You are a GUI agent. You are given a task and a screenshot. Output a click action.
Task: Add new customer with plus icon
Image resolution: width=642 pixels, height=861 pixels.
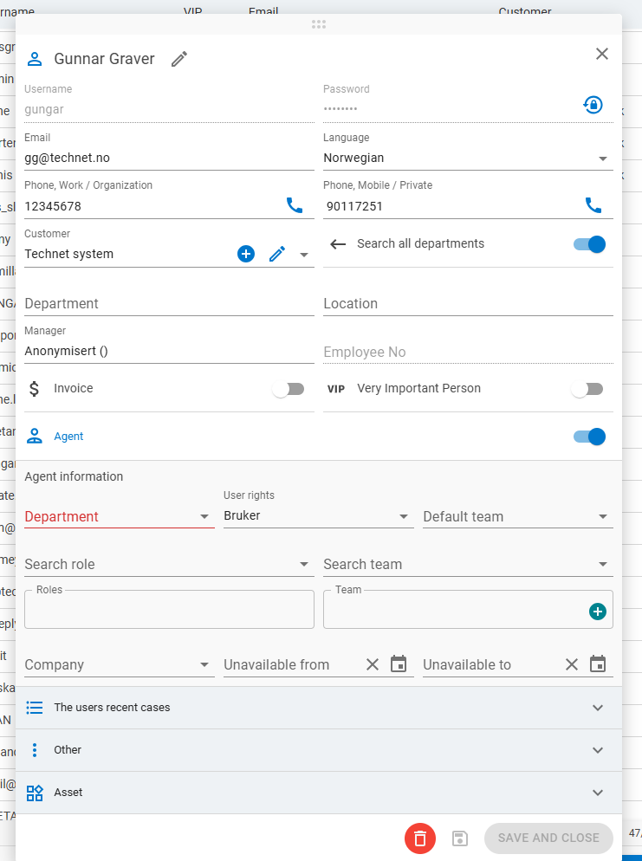pyautogui.click(x=246, y=254)
